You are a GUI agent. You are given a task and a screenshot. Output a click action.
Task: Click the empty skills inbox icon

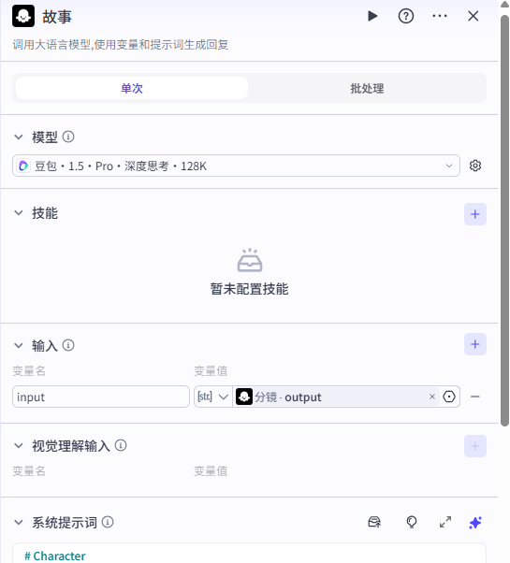pyautogui.click(x=250, y=260)
